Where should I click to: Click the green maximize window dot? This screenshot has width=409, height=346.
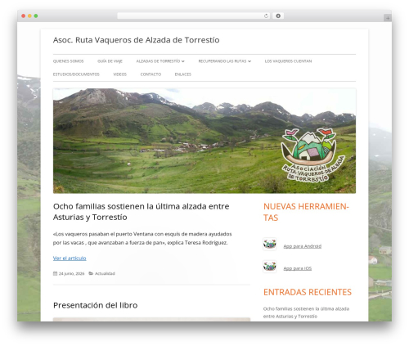pos(36,16)
